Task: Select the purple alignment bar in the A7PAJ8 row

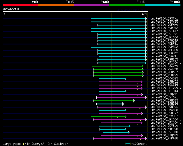Action: click(x=120, y=139)
